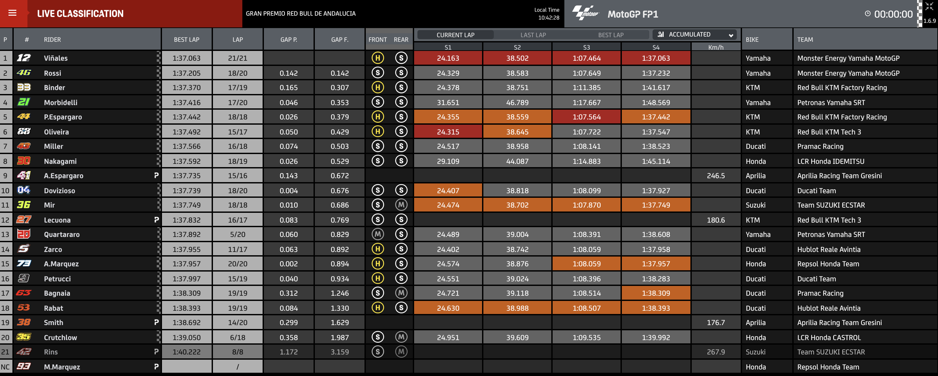Click the S1 sector header

(448, 47)
